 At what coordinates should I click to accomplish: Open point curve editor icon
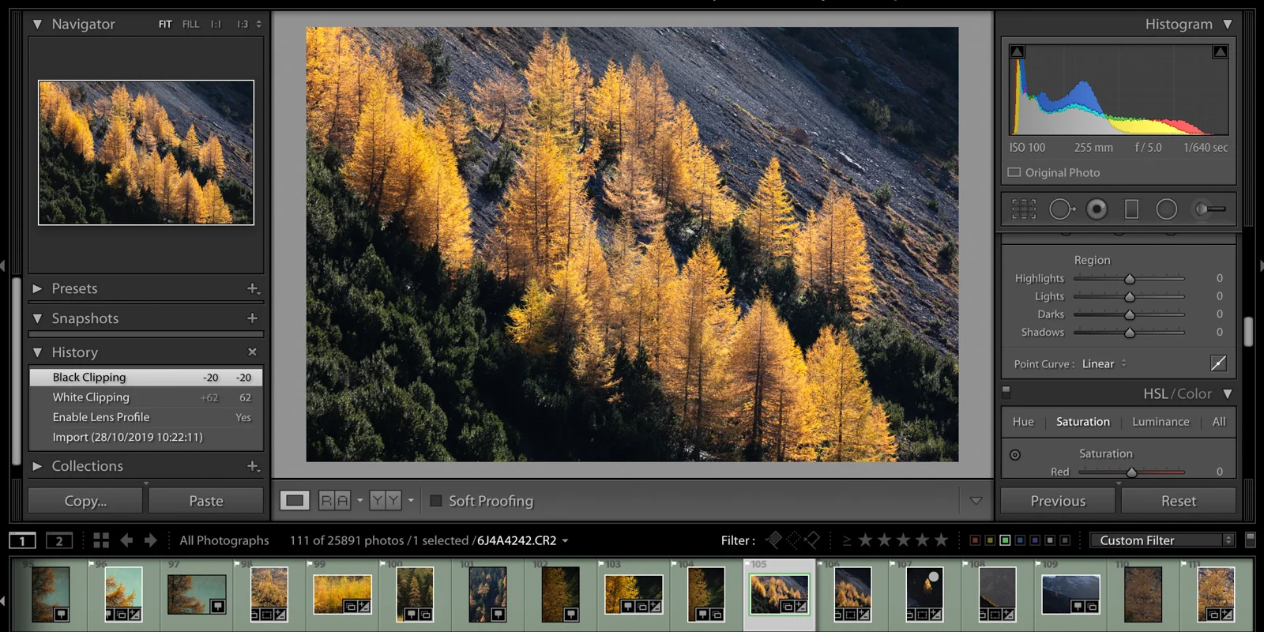click(1218, 363)
